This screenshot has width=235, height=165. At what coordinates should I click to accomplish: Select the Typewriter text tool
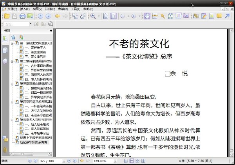[x=178, y=16]
